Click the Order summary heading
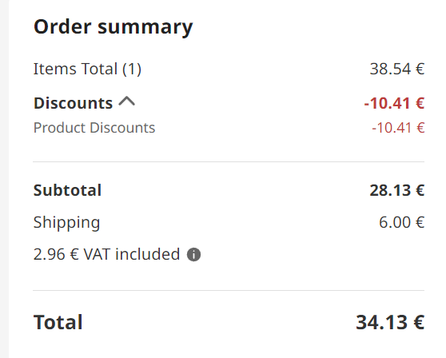 113,27
